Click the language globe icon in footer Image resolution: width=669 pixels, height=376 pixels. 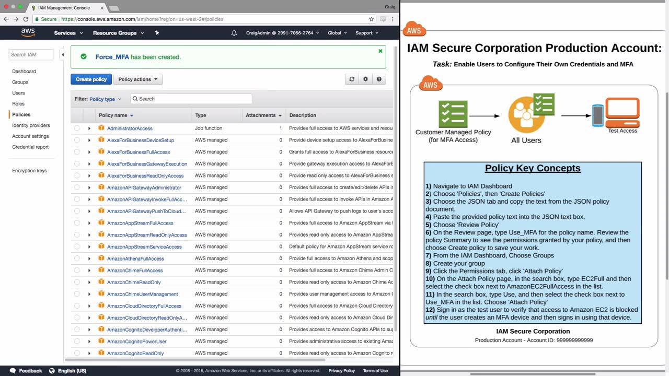pos(52,371)
